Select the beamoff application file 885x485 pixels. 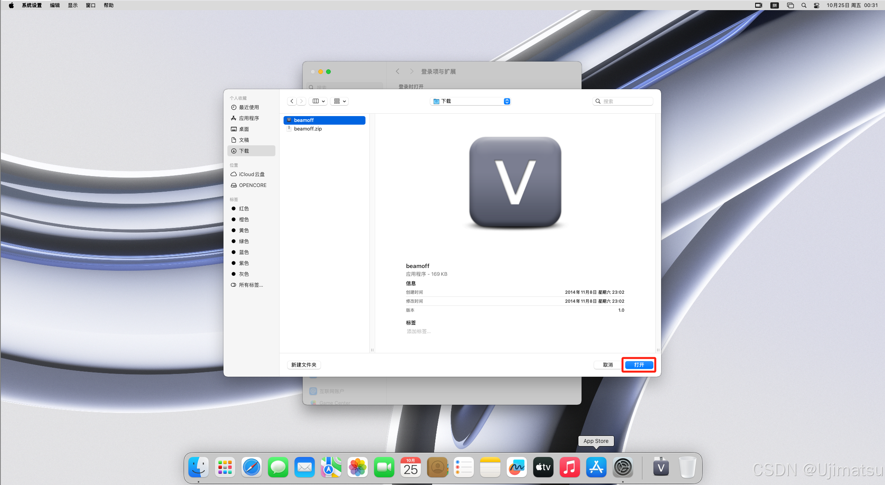coord(325,120)
